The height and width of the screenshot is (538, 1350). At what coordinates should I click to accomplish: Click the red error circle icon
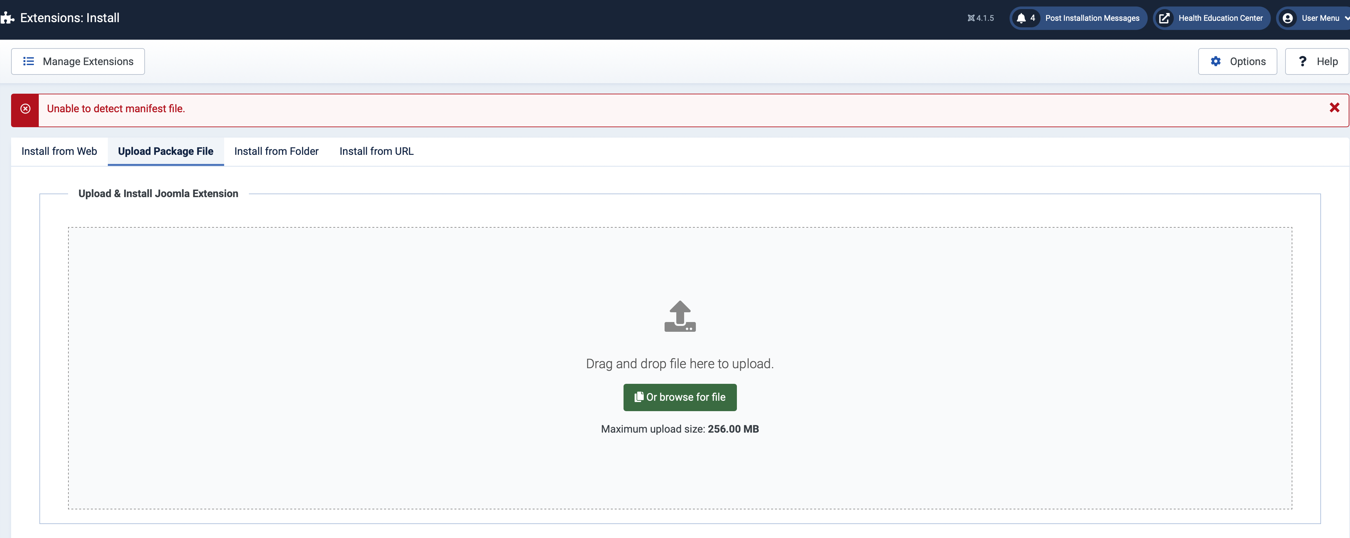(x=25, y=109)
